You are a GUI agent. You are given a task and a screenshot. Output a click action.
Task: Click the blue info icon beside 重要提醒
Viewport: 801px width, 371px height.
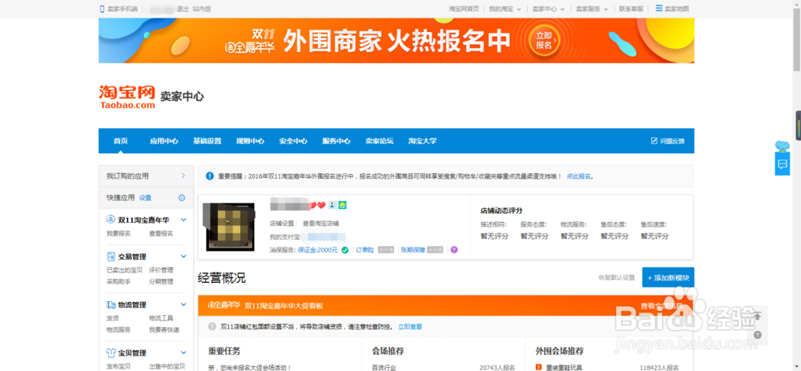click(x=209, y=175)
